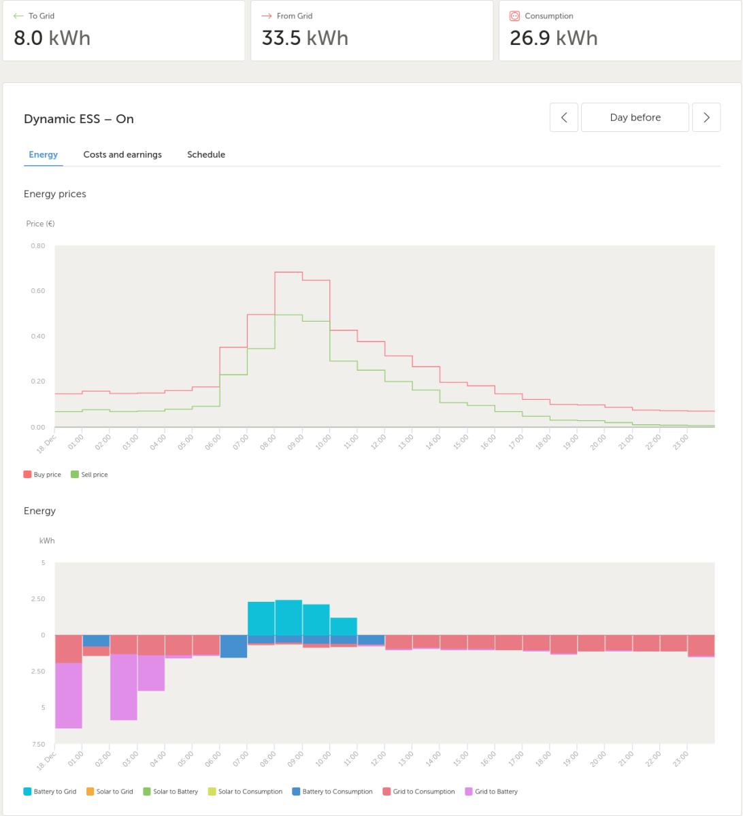Click the 00:00 Grid to Battery bar

click(x=69, y=696)
